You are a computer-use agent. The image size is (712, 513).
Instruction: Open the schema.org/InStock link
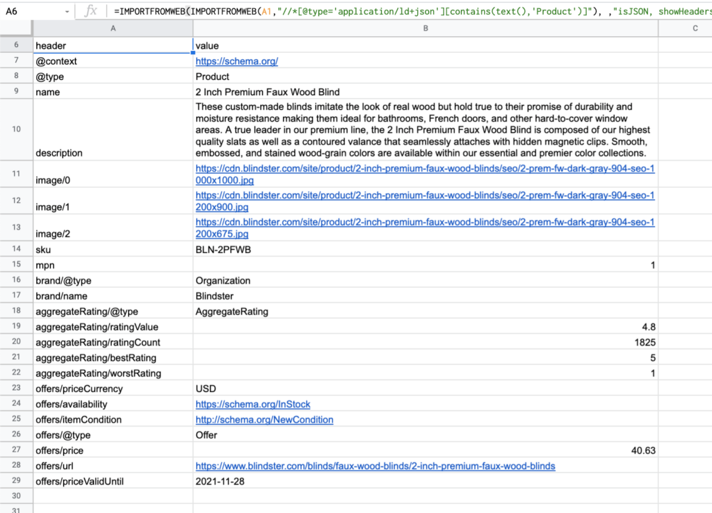pyautogui.click(x=252, y=405)
